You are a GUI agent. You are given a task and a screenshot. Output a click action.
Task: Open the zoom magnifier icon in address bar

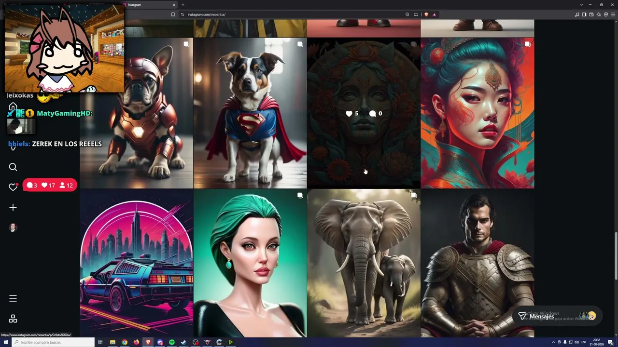click(407, 14)
